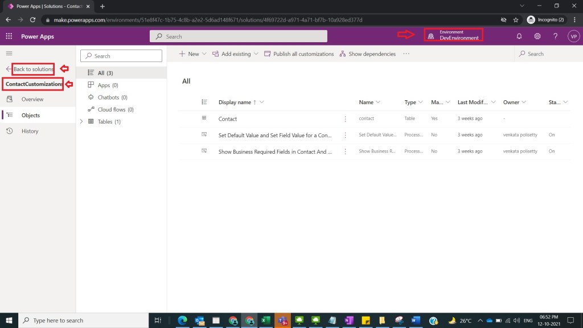The width and height of the screenshot is (583, 328).
Task: Open help with the question mark icon
Action: (554, 36)
